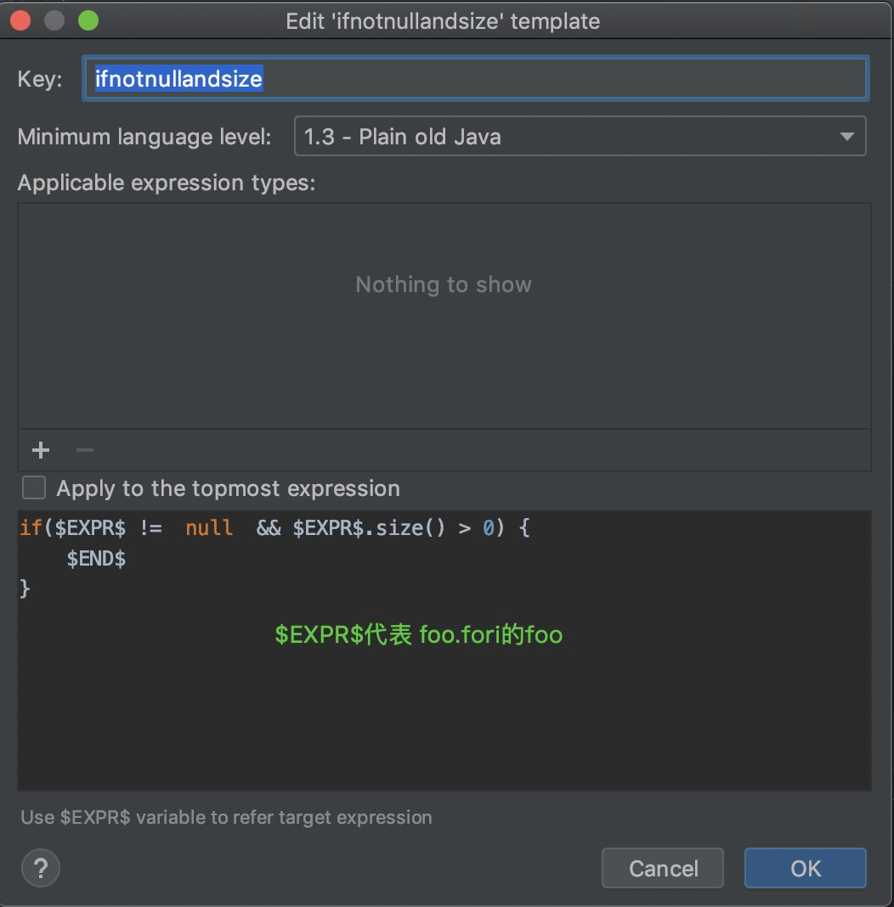Place cursor on $END$ in template text
Image resolution: width=894 pixels, height=907 pixels.
(x=96, y=558)
